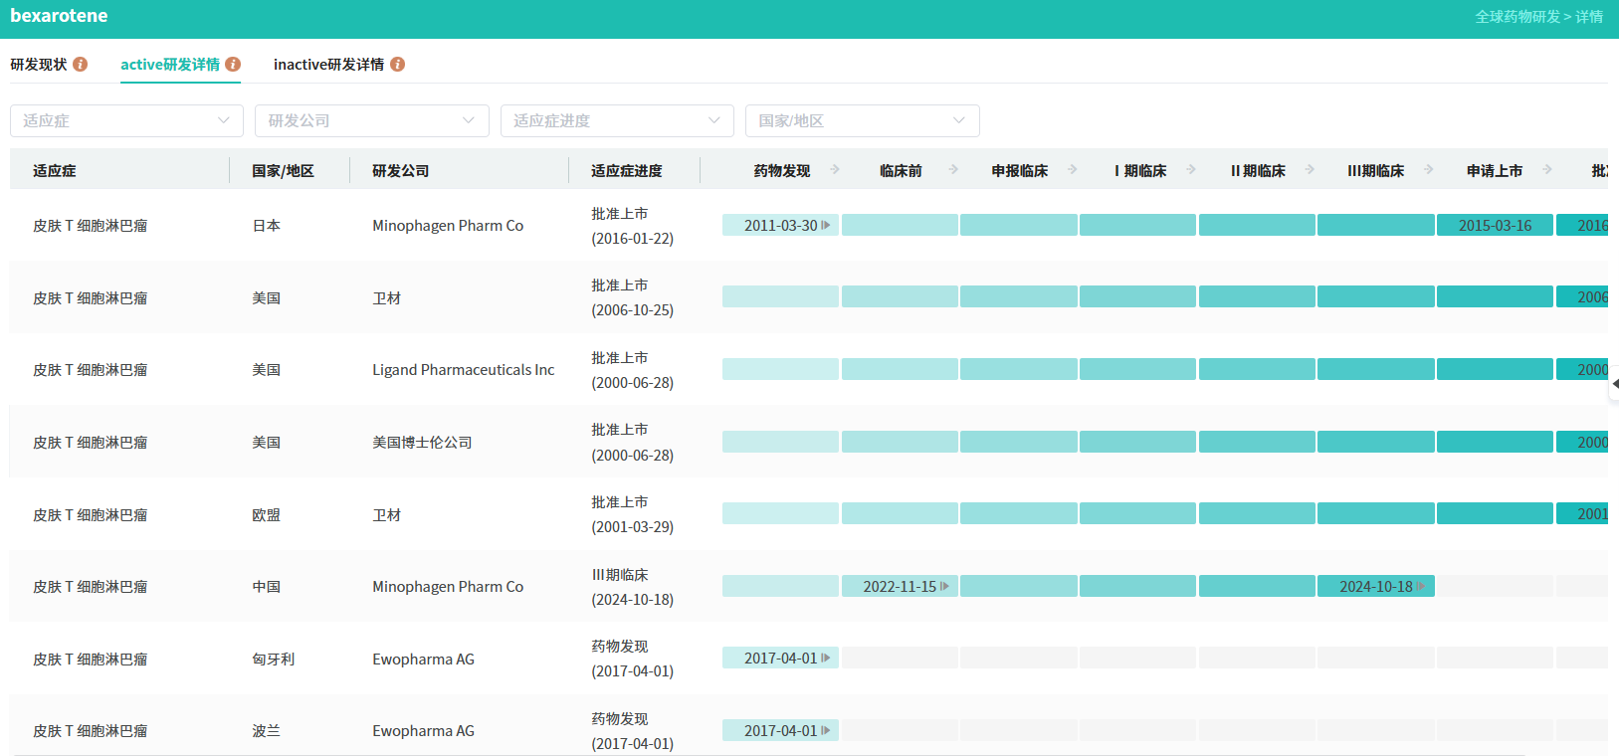
Task: Expand the 适应症进度 filter dropdown
Action: click(x=617, y=121)
